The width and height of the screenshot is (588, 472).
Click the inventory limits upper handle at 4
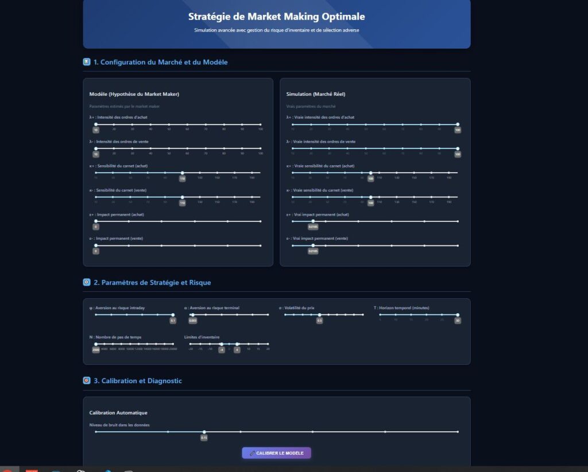237,344
